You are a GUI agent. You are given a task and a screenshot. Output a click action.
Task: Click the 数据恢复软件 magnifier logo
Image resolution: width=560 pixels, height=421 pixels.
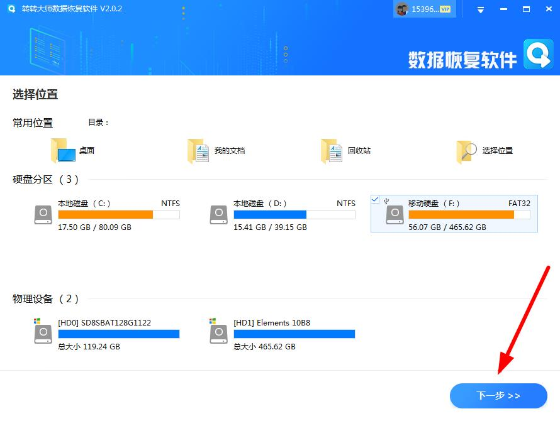click(538, 55)
